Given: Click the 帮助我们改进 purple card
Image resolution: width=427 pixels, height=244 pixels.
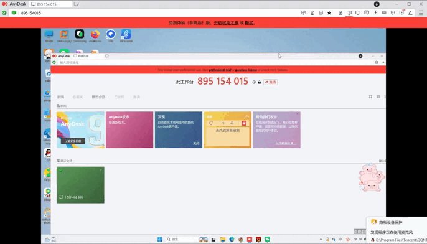Looking at the screenshot, I should (276, 130).
